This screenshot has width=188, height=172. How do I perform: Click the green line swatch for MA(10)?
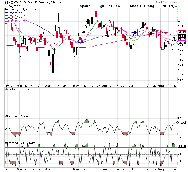pos(6,19)
